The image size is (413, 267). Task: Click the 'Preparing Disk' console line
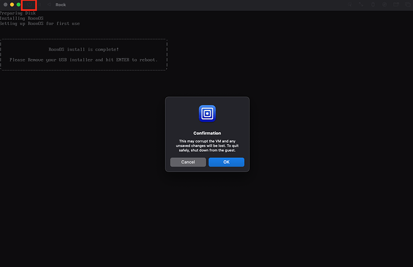(x=17, y=13)
